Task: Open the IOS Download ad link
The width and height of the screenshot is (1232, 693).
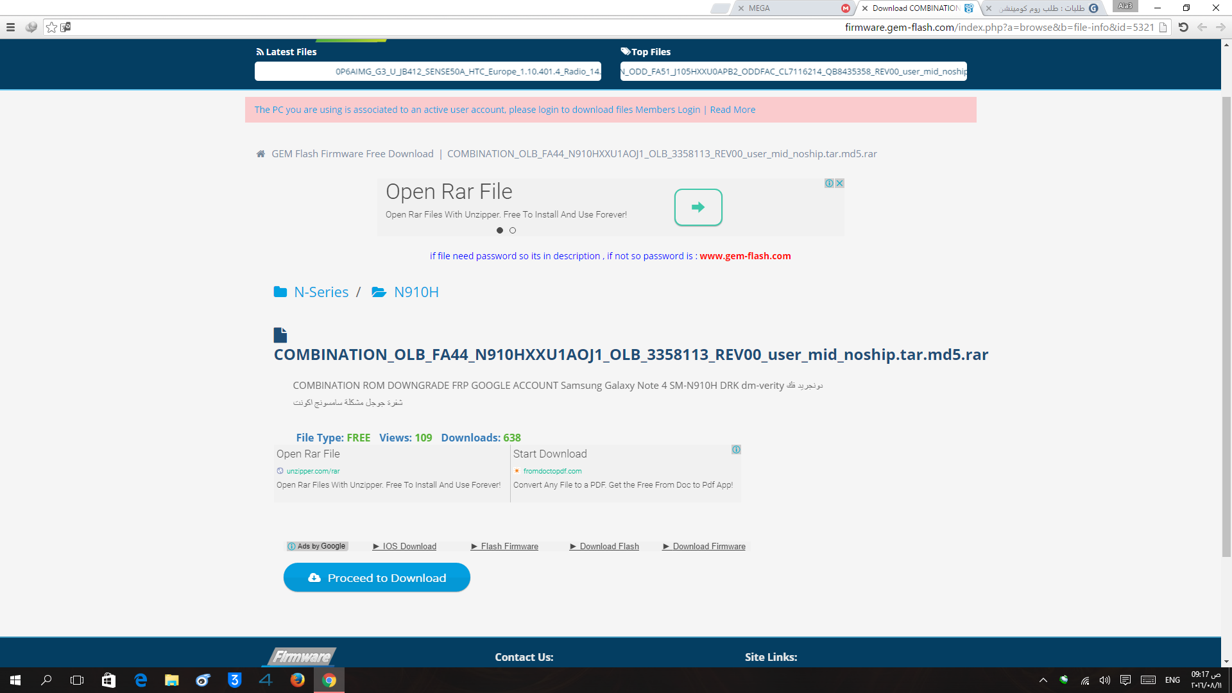Action: 405,547
